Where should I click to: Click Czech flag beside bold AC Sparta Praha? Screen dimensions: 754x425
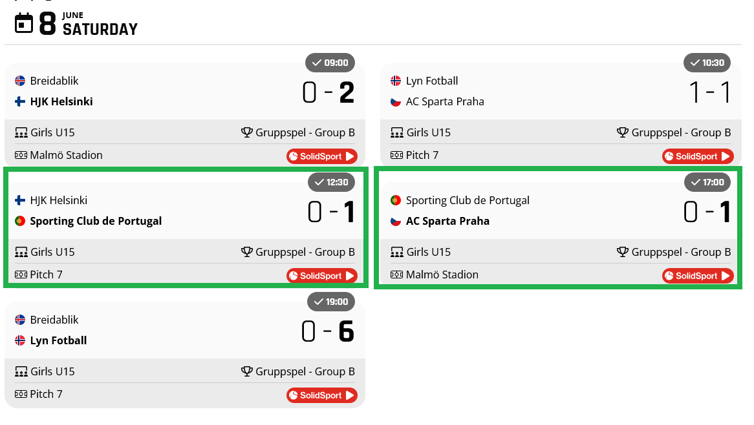[396, 221]
